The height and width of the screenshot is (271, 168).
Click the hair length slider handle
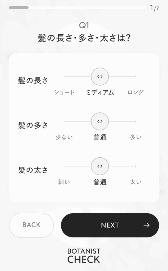(100, 76)
